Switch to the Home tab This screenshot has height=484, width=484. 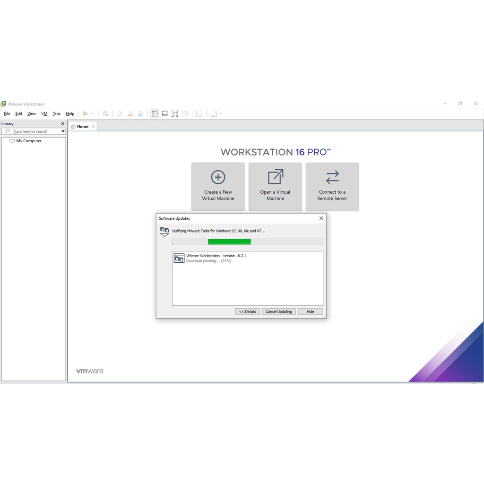point(82,126)
